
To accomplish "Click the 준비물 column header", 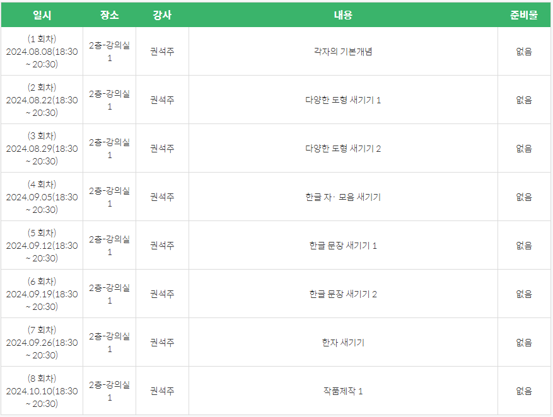I will point(524,15).
